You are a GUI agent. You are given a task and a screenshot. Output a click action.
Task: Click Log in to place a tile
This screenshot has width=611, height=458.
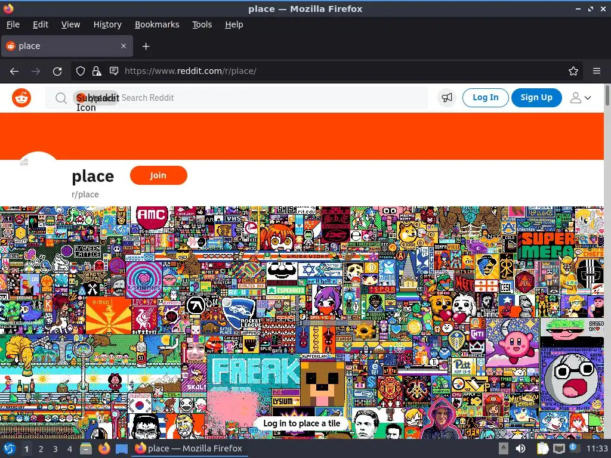click(301, 423)
